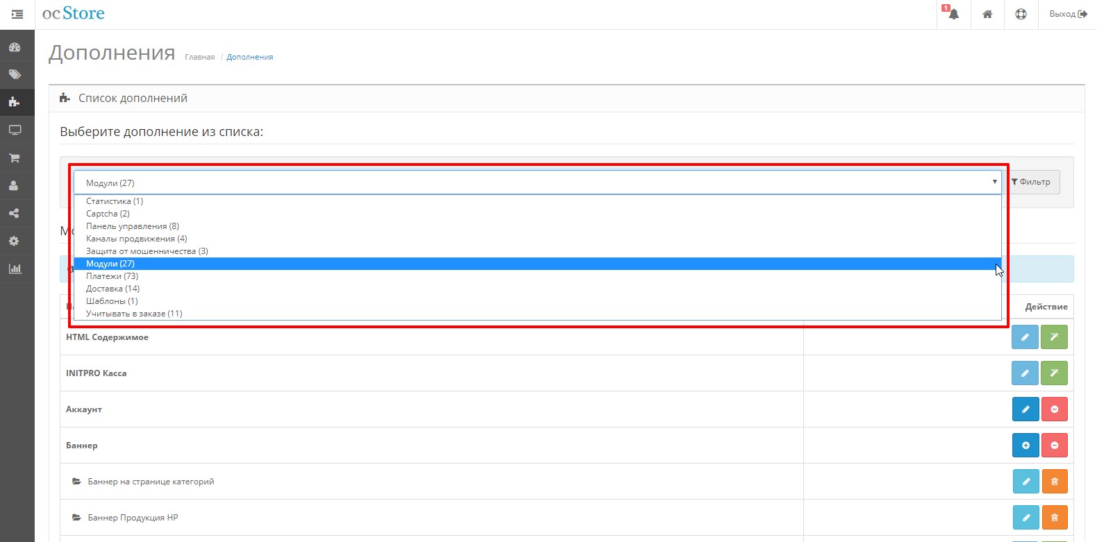Open the catalog tag icon in sidebar
The height and width of the screenshot is (542, 1097).
click(15, 74)
